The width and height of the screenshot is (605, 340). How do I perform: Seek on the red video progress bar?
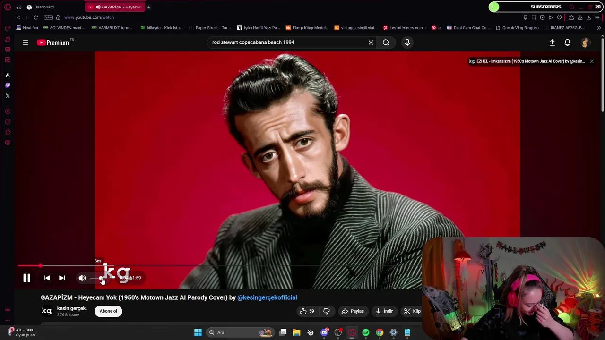[217, 266]
